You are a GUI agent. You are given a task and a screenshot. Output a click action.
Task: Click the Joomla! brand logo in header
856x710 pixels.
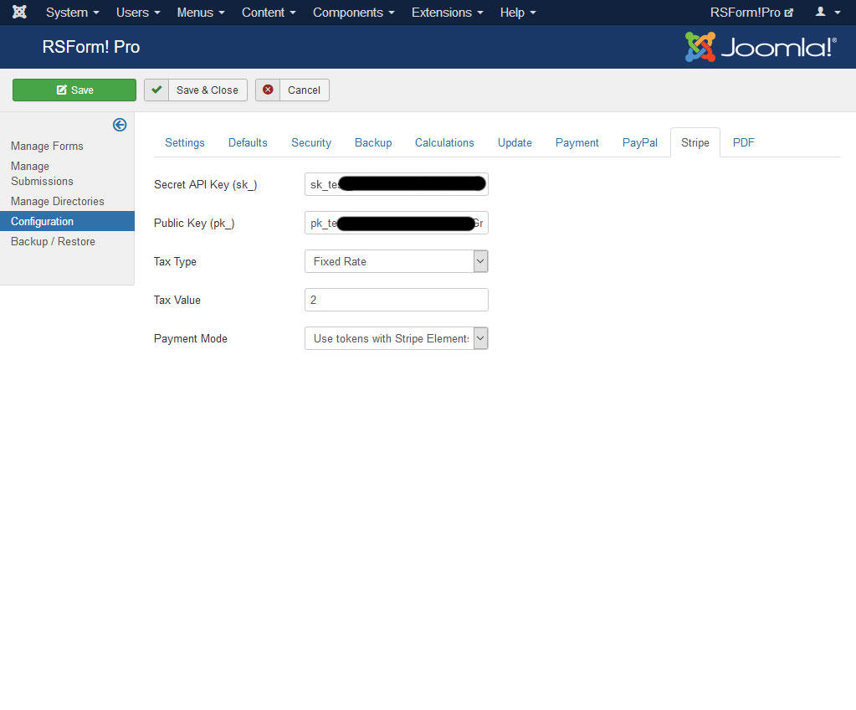[x=761, y=47]
